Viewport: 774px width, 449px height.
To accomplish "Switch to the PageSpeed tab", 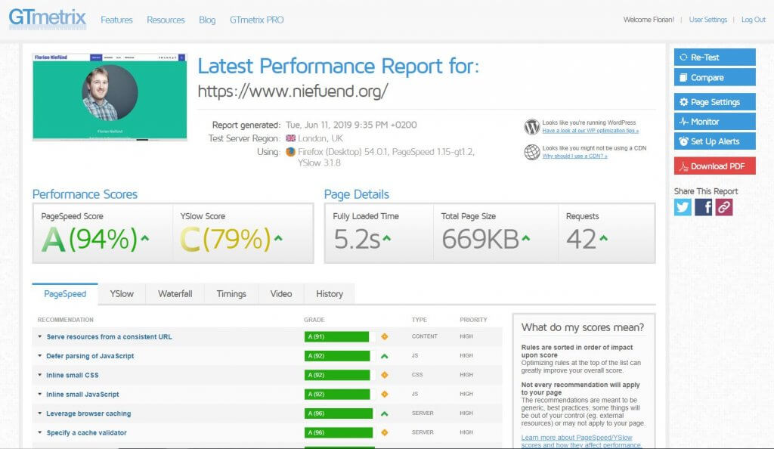I will coord(65,293).
